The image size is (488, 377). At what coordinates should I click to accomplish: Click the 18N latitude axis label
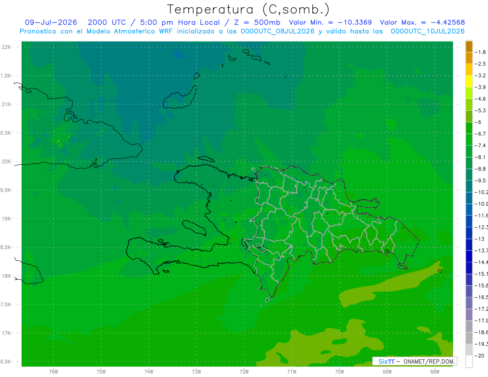pyautogui.click(x=7, y=276)
